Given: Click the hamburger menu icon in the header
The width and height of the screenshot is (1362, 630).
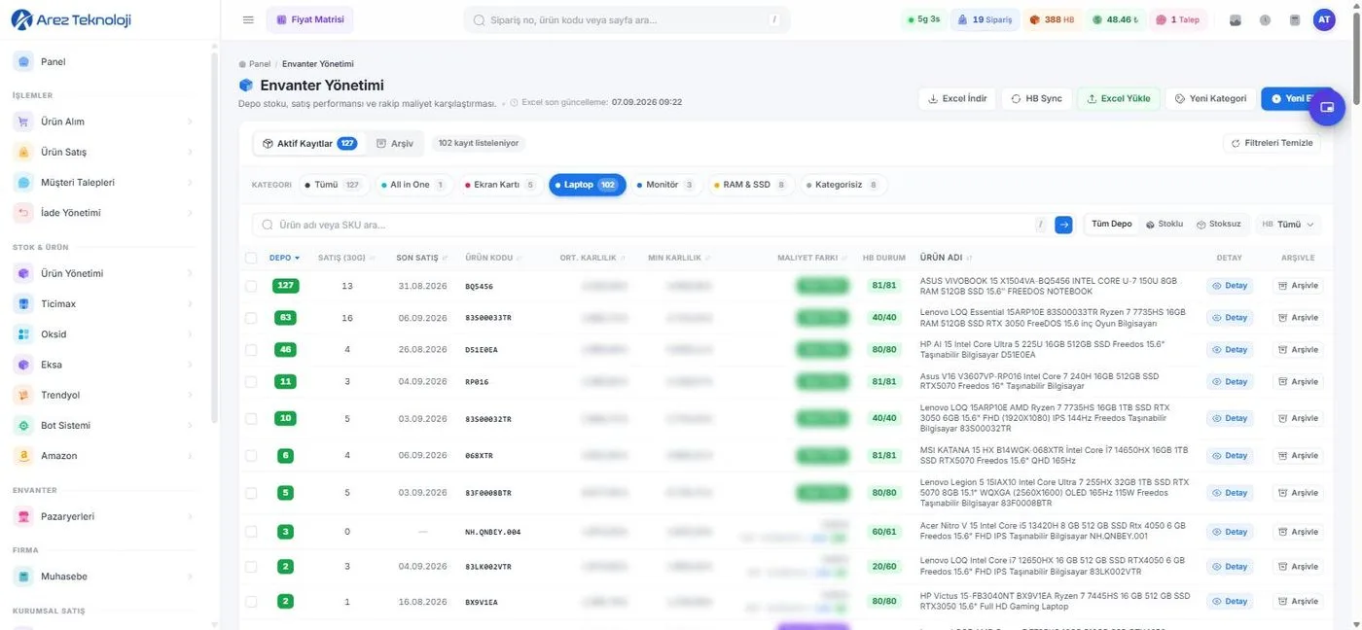Looking at the screenshot, I should [x=248, y=19].
